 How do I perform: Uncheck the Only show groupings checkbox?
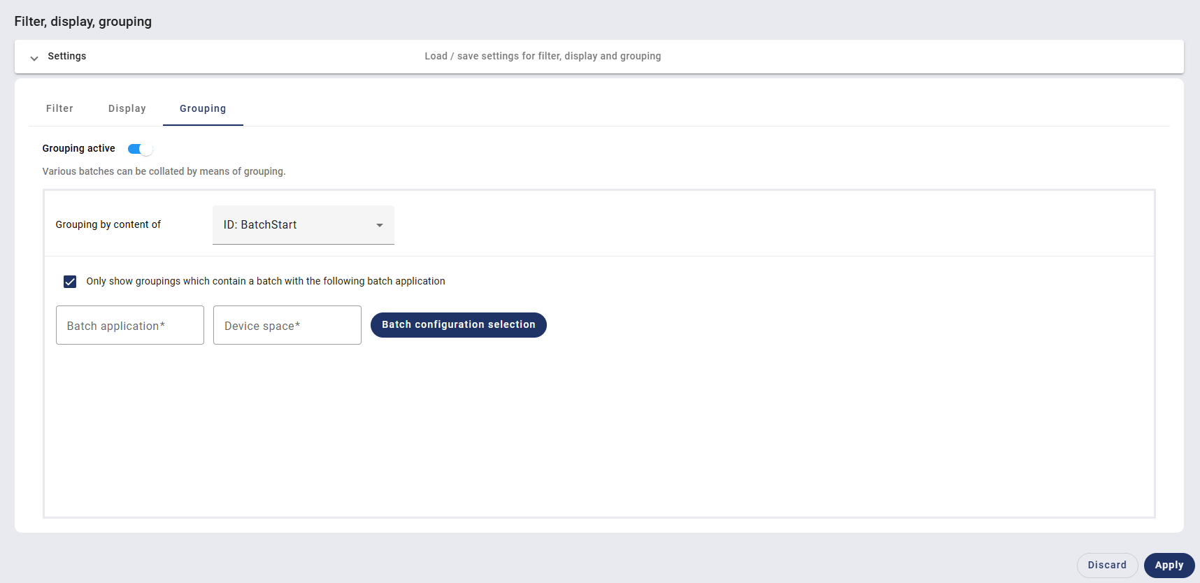[70, 281]
